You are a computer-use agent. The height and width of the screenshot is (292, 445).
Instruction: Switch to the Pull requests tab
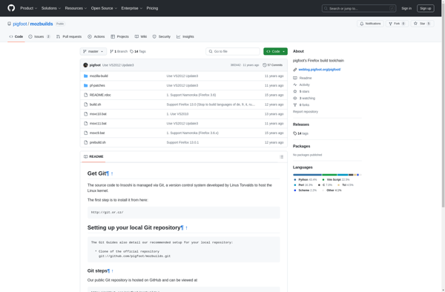[x=69, y=36]
